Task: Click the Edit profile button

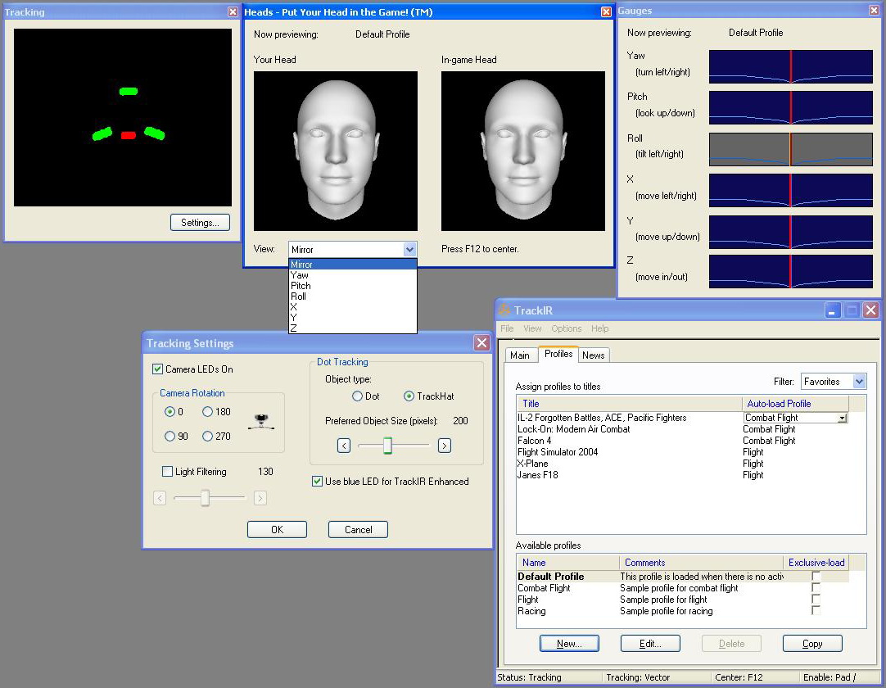Action: coord(650,643)
